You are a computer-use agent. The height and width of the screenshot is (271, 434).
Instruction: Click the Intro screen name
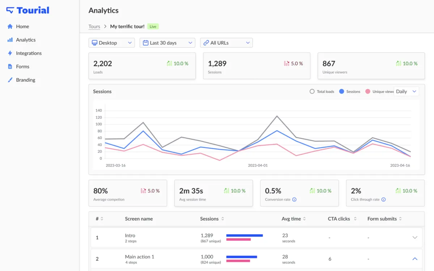[x=130, y=235]
